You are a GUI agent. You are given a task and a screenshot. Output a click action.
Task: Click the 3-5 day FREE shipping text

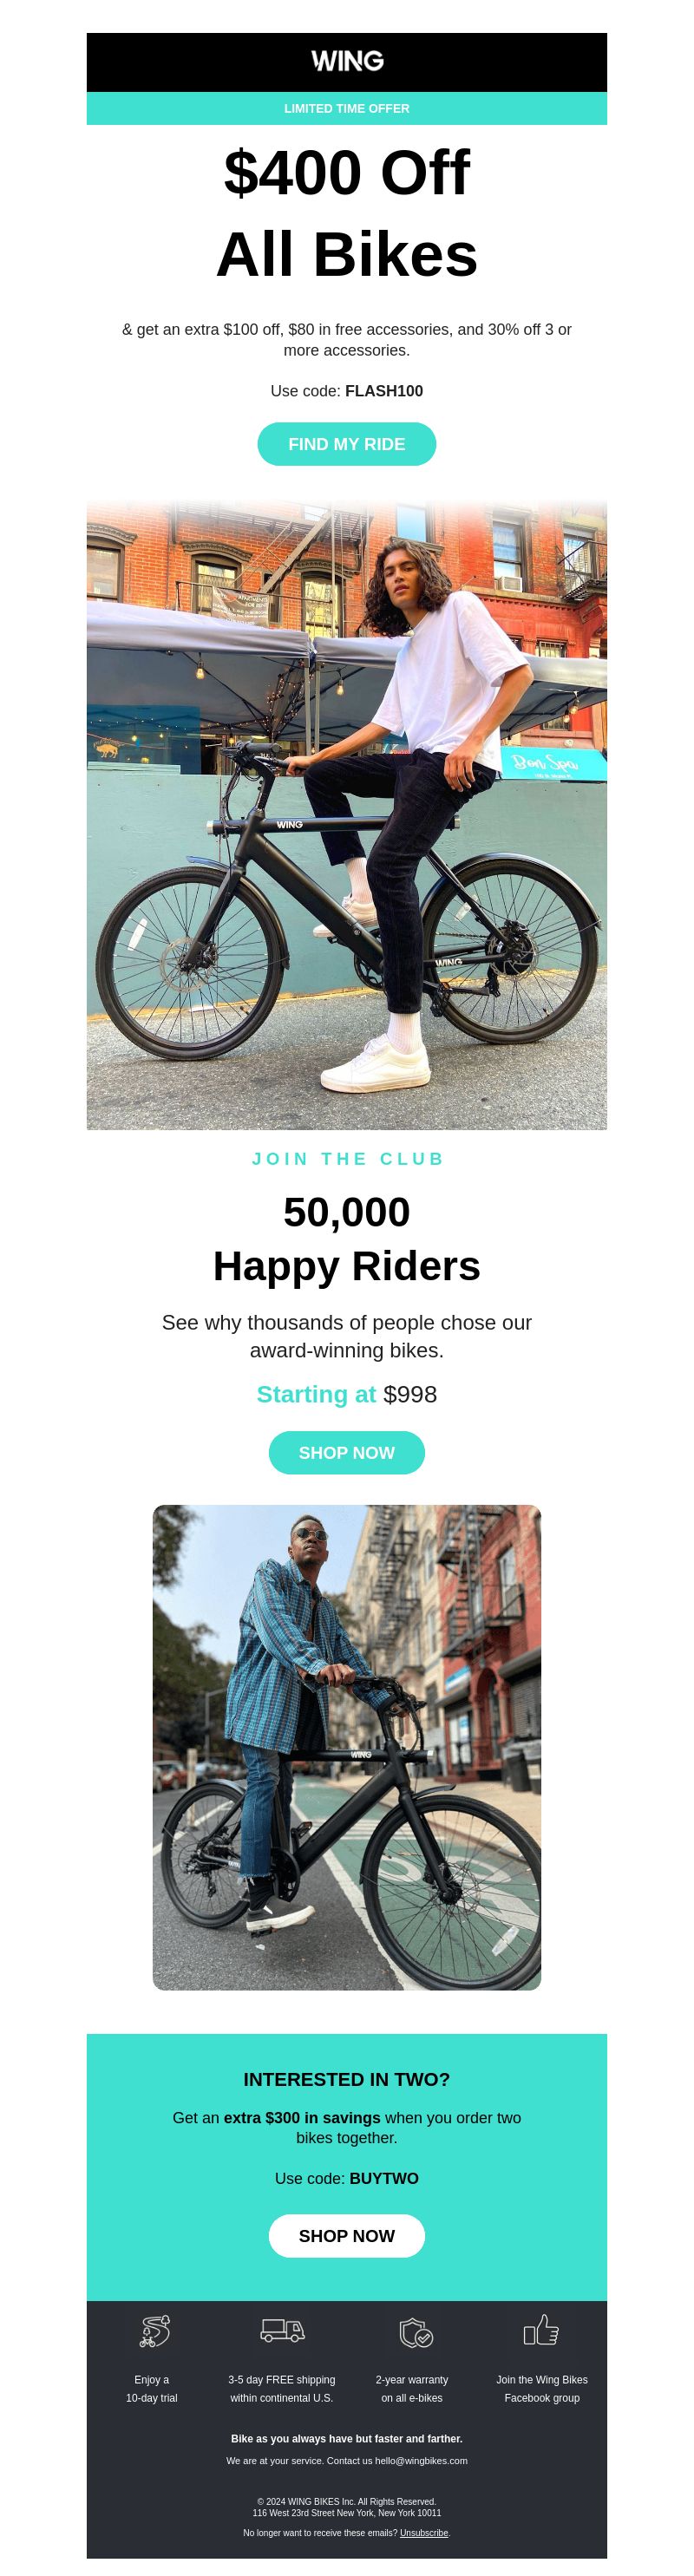282,2388
